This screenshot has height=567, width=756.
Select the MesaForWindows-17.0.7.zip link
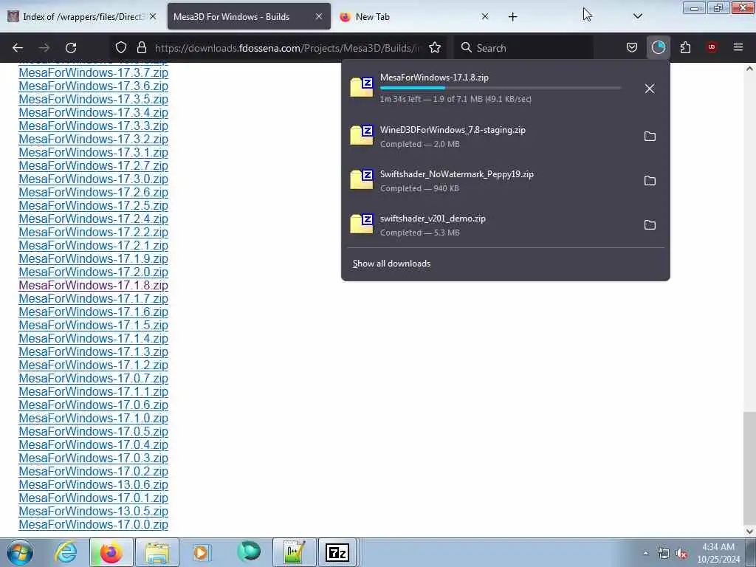coord(93,379)
